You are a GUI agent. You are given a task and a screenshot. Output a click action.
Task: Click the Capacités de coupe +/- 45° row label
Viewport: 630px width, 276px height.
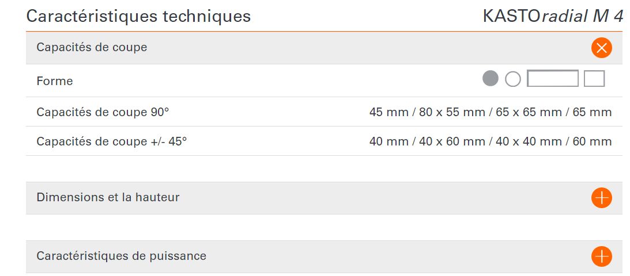pos(112,141)
